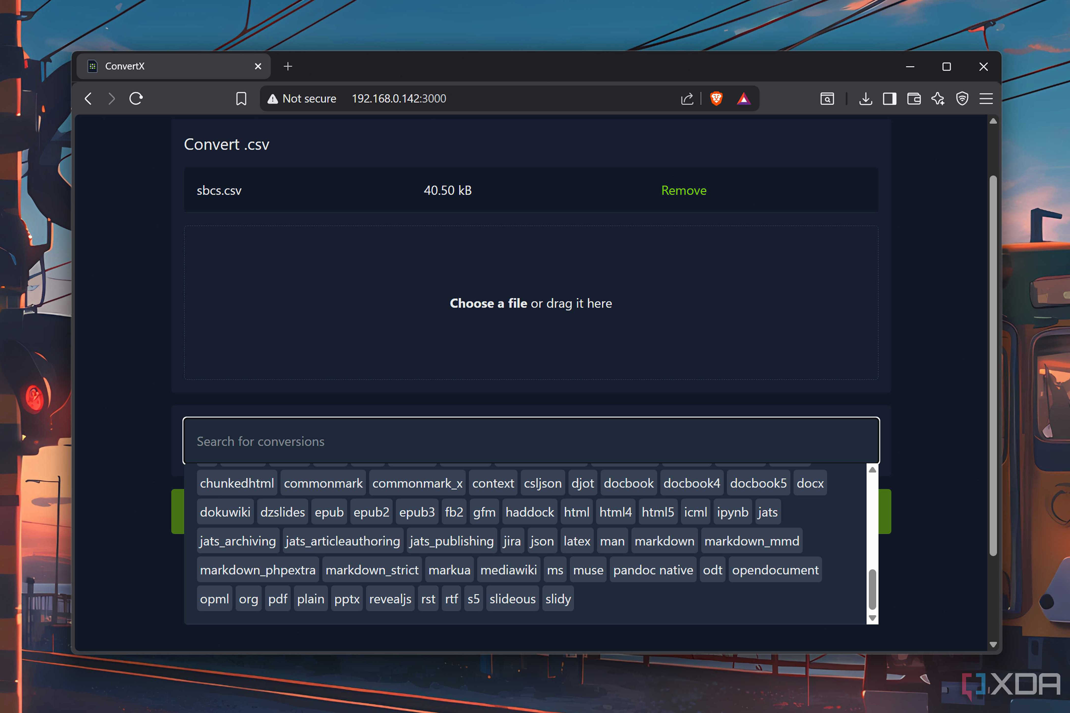Image resolution: width=1070 pixels, height=713 pixels.
Task: Remove the sbcs.csv file
Action: pyautogui.click(x=683, y=190)
